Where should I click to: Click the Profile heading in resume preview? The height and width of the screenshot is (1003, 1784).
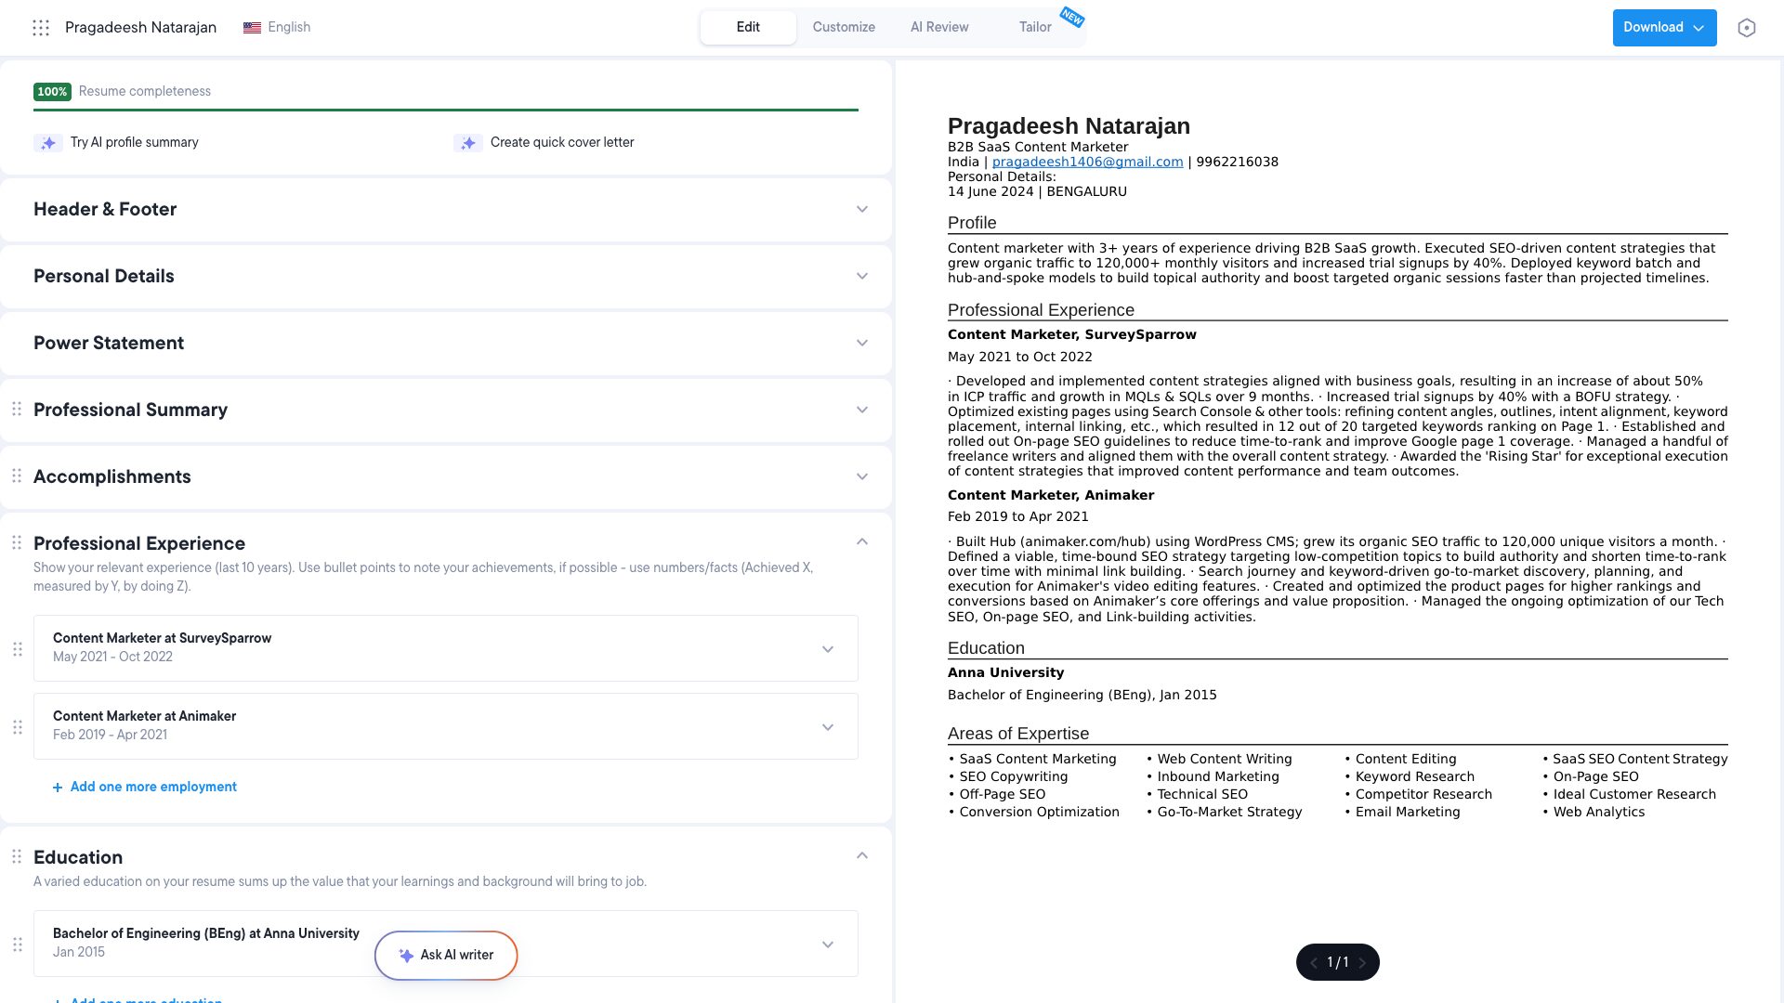coord(972,224)
